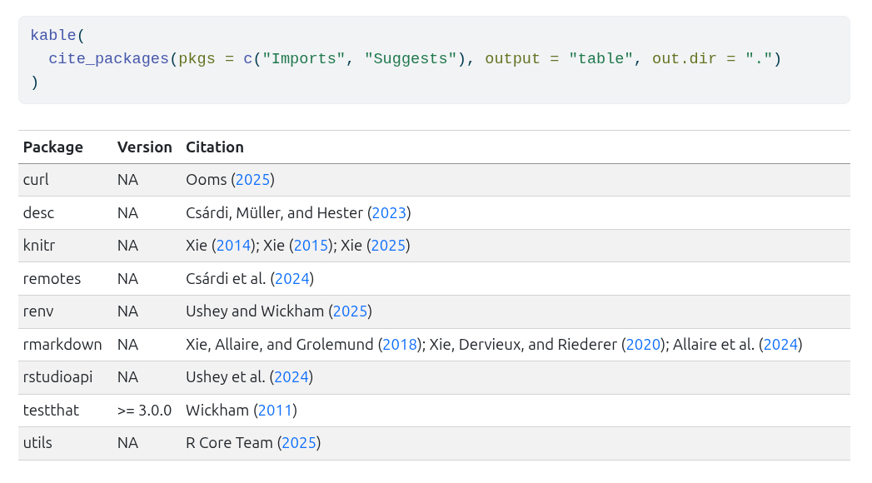Open Ushey and Wickham 2025 citation
The height and width of the screenshot is (483, 872).
pos(350,311)
